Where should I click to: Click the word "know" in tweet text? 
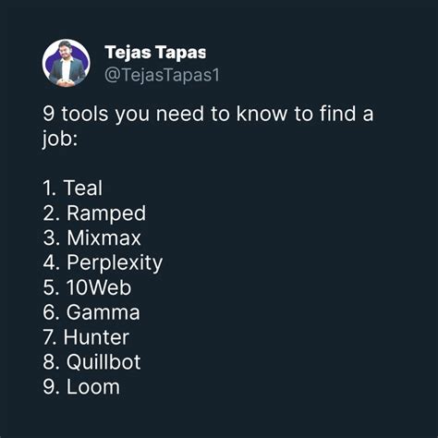(262, 114)
